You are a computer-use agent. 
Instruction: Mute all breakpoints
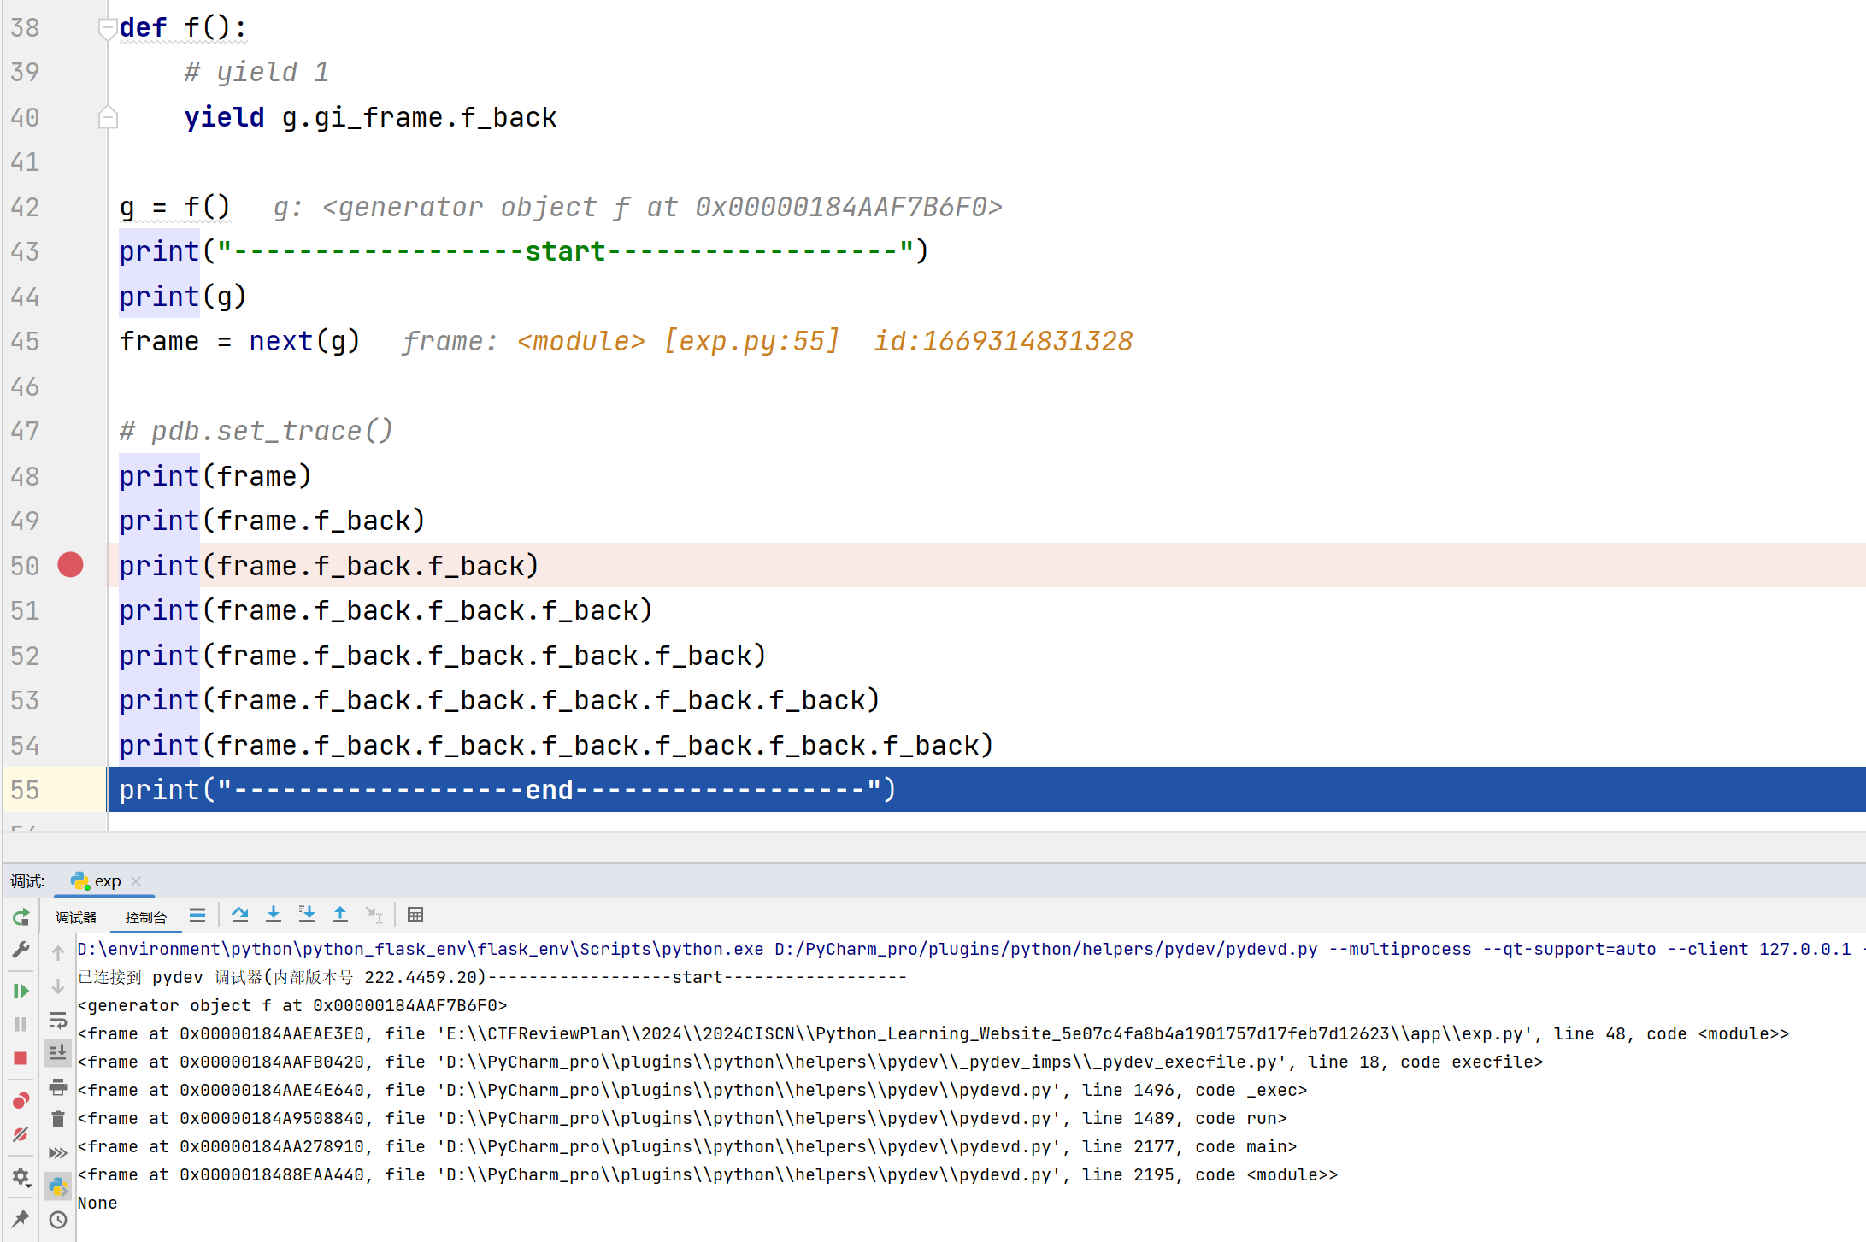(21, 1134)
